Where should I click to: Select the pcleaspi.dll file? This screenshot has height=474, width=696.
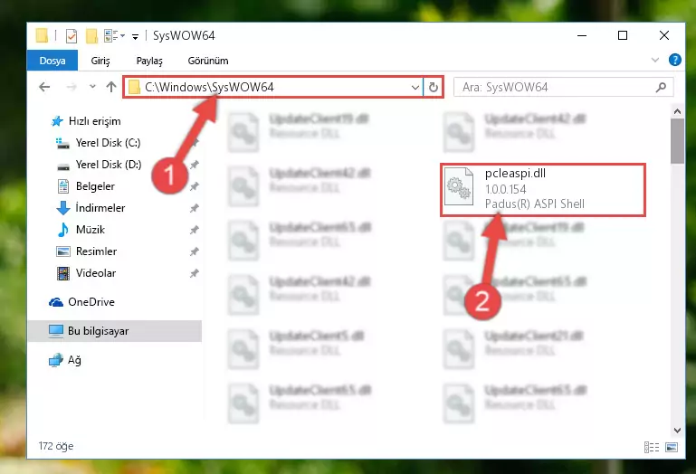[x=542, y=190]
